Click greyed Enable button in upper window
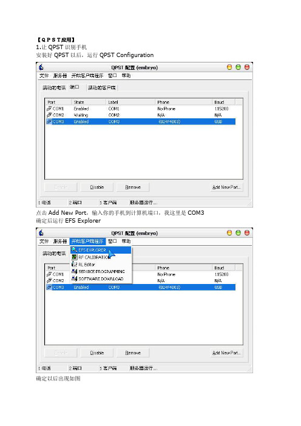 coord(61,187)
